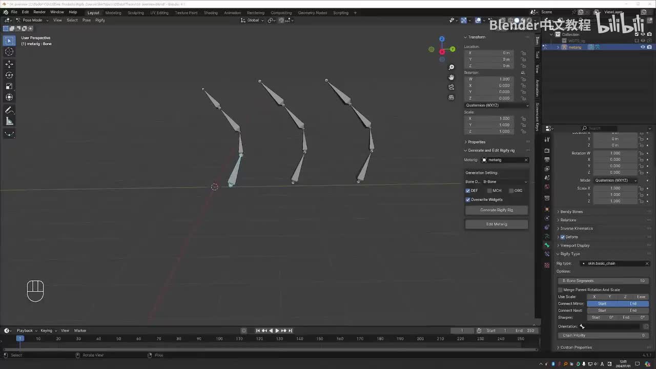Adjust the Chain Priority field
656x369 pixels.
[x=603, y=336]
